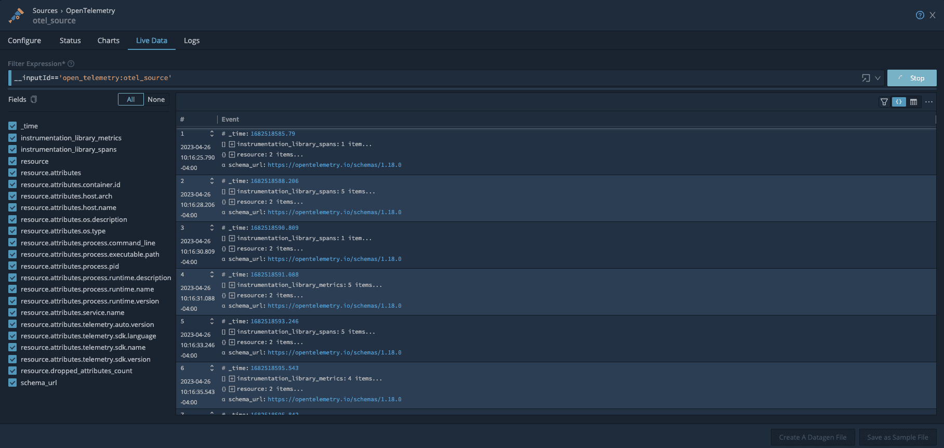Open the filter expression history dropdown arrow
The width and height of the screenshot is (944, 448).
pyautogui.click(x=877, y=78)
